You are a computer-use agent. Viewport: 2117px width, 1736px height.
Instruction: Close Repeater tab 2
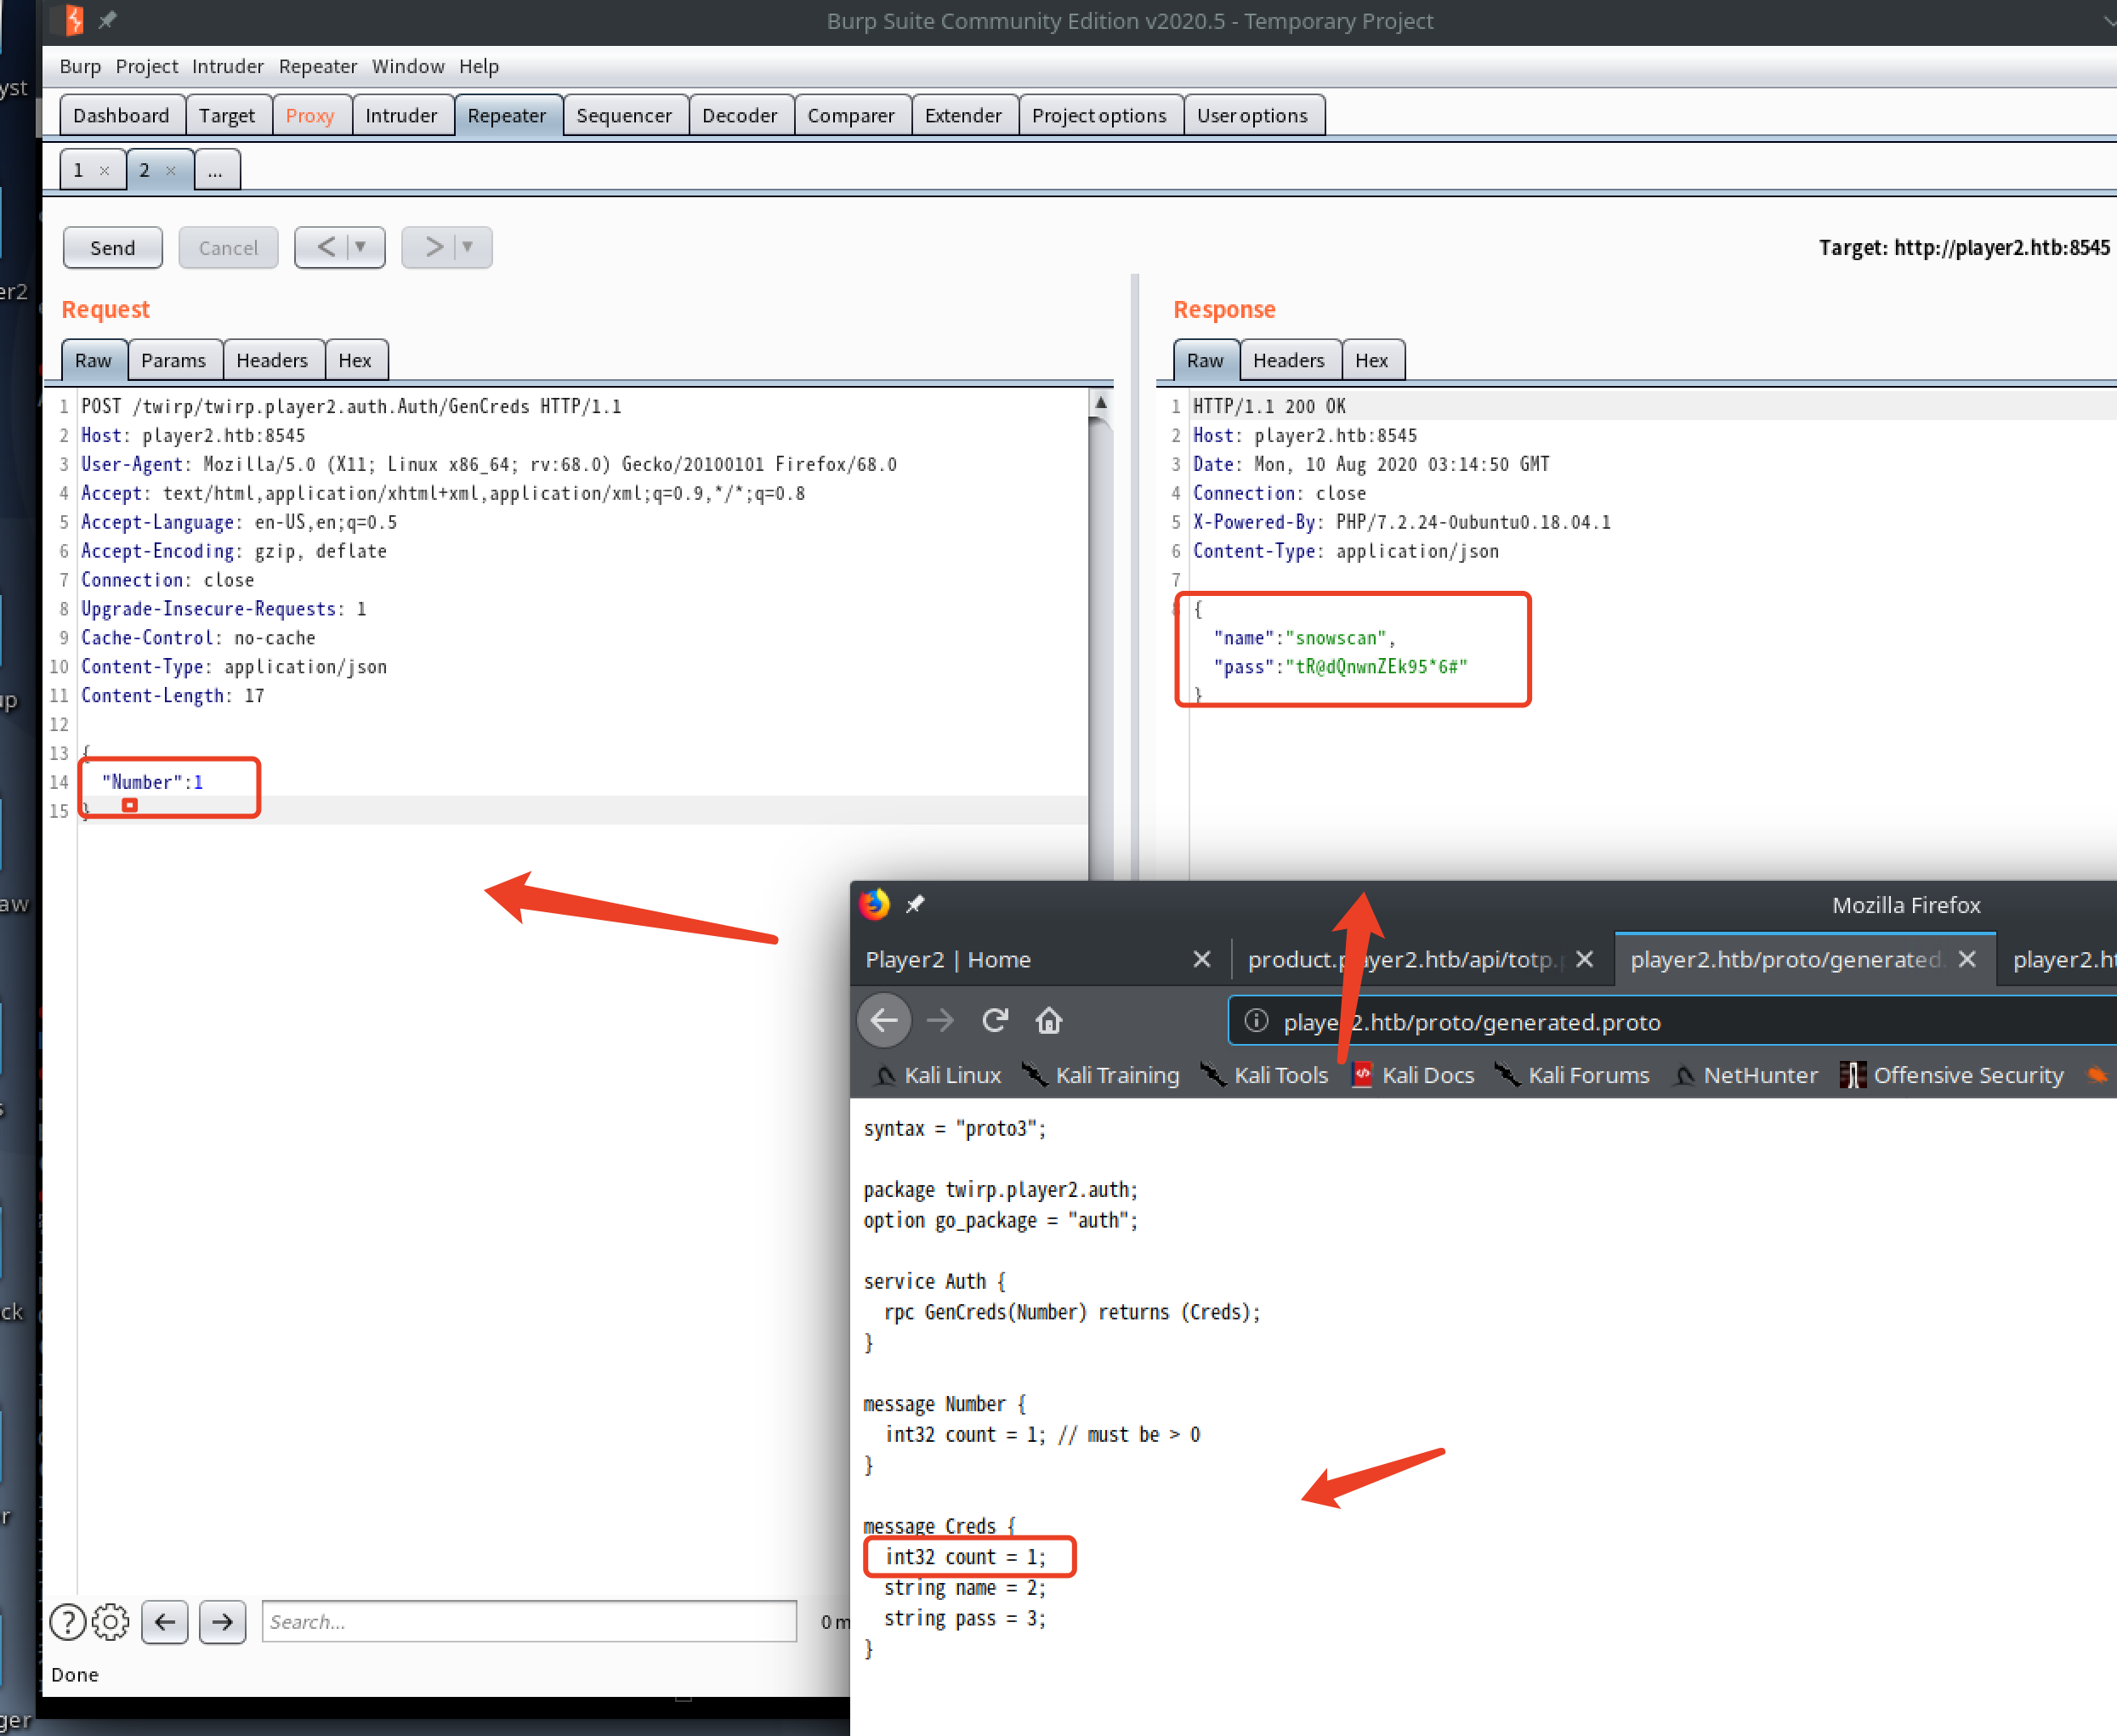click(x=171, y=171)
